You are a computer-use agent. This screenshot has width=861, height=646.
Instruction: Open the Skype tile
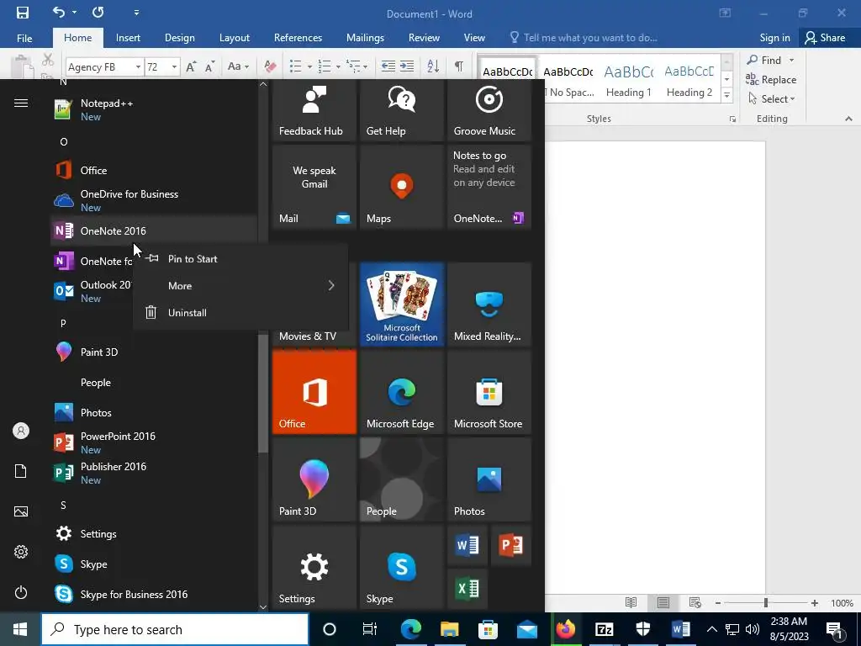[x=401, y=567]
